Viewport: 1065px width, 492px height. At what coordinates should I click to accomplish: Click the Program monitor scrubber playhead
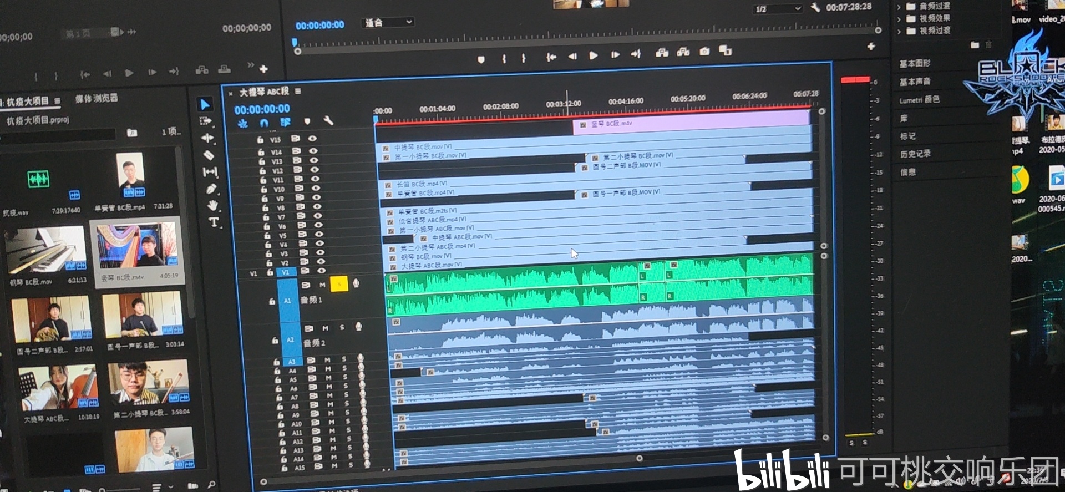[x=295, y=43]
